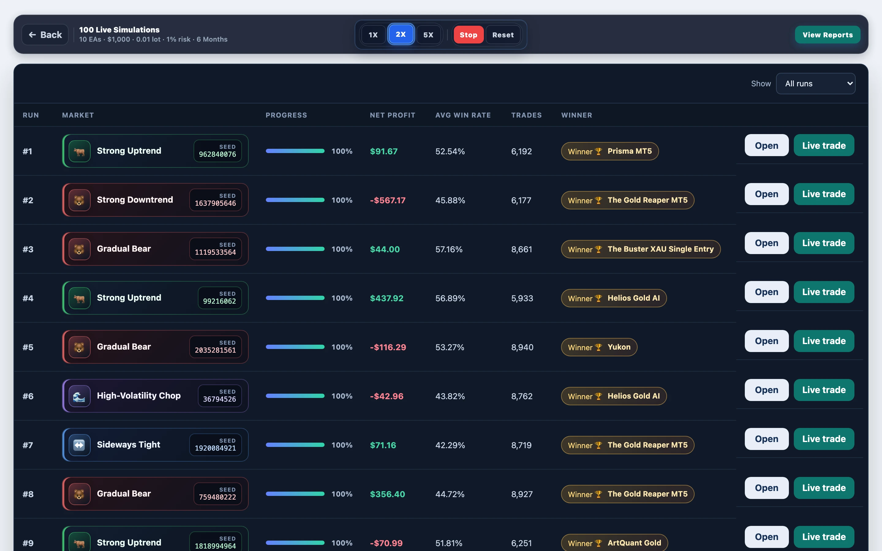The image size is (882, 551).
Task: Click the bear icon in run #8 Gradual Bear
Action: (79, 494)
